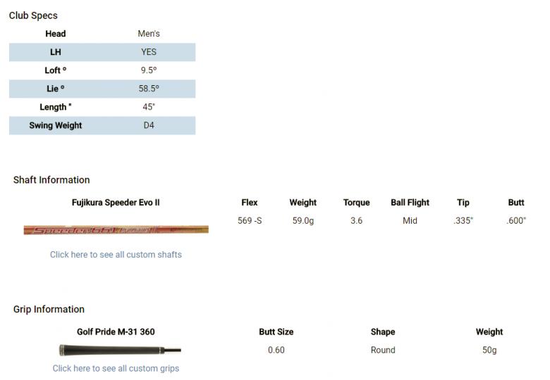Click the Lie value 58.5°

pos(149,89)
